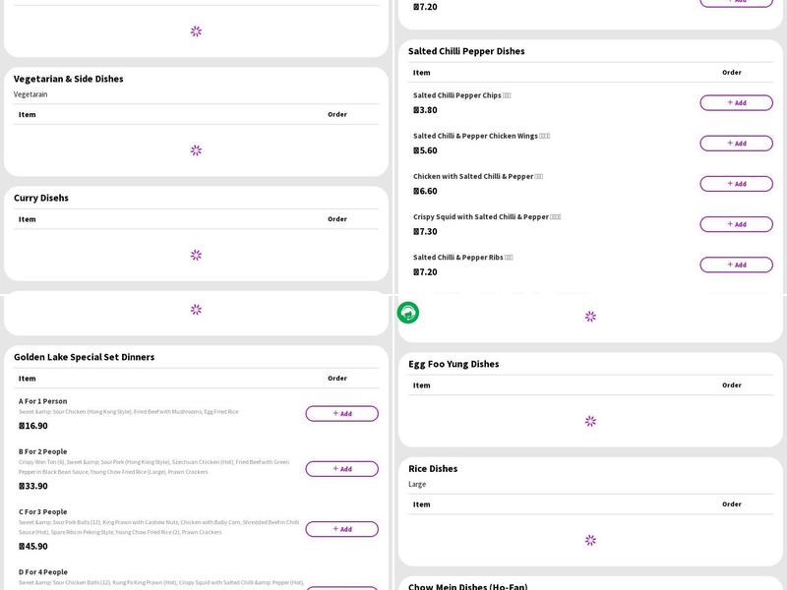The height and width of the screenshot is (590, 787).
Task: Expand the Vegetarian & Side Dishes section
Action: click(69, 79)
